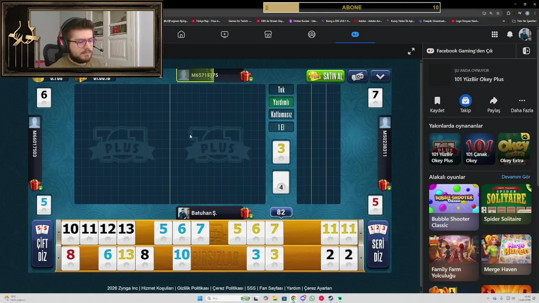Open the Facebook Video tab icon
This screenshot has height=303, width=539.
pyautogui.click(x=224, y=35)
